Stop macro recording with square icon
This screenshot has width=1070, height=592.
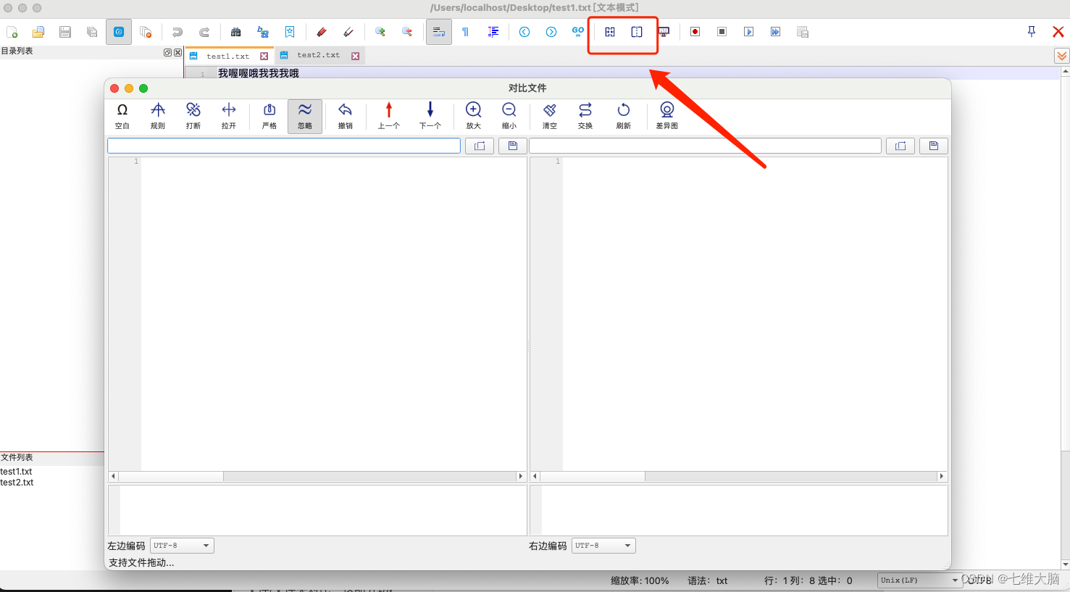pyautogui.click(x=722, y=32)
